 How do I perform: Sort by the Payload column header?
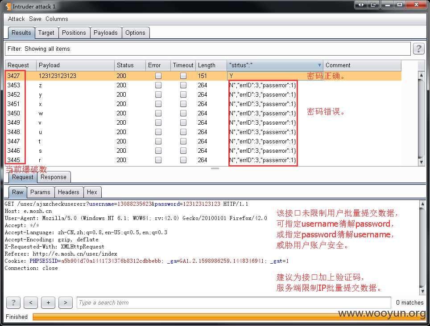point(75,65)
